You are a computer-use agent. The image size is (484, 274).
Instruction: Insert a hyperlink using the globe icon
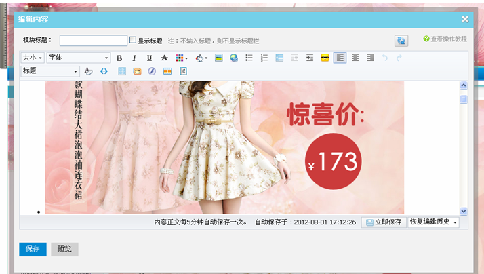pos(234,58)
